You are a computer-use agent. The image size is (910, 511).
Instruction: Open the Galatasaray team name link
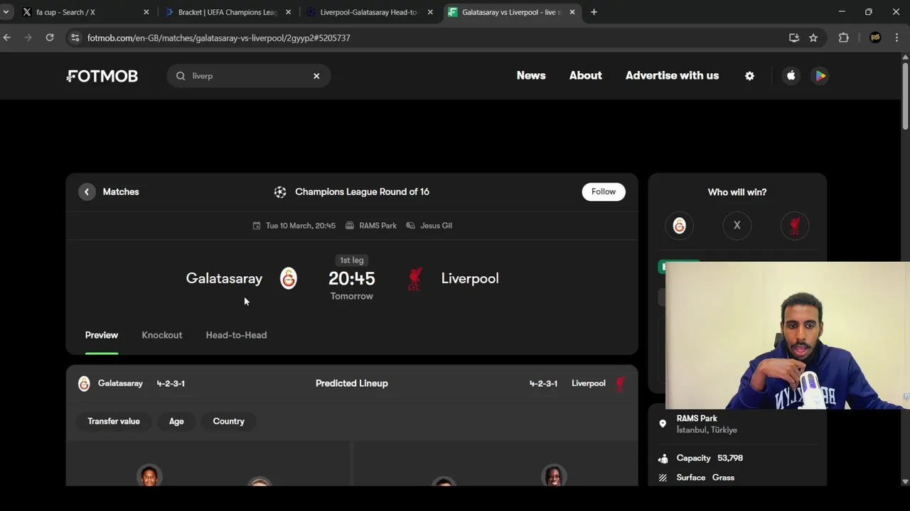coord(224,278)
